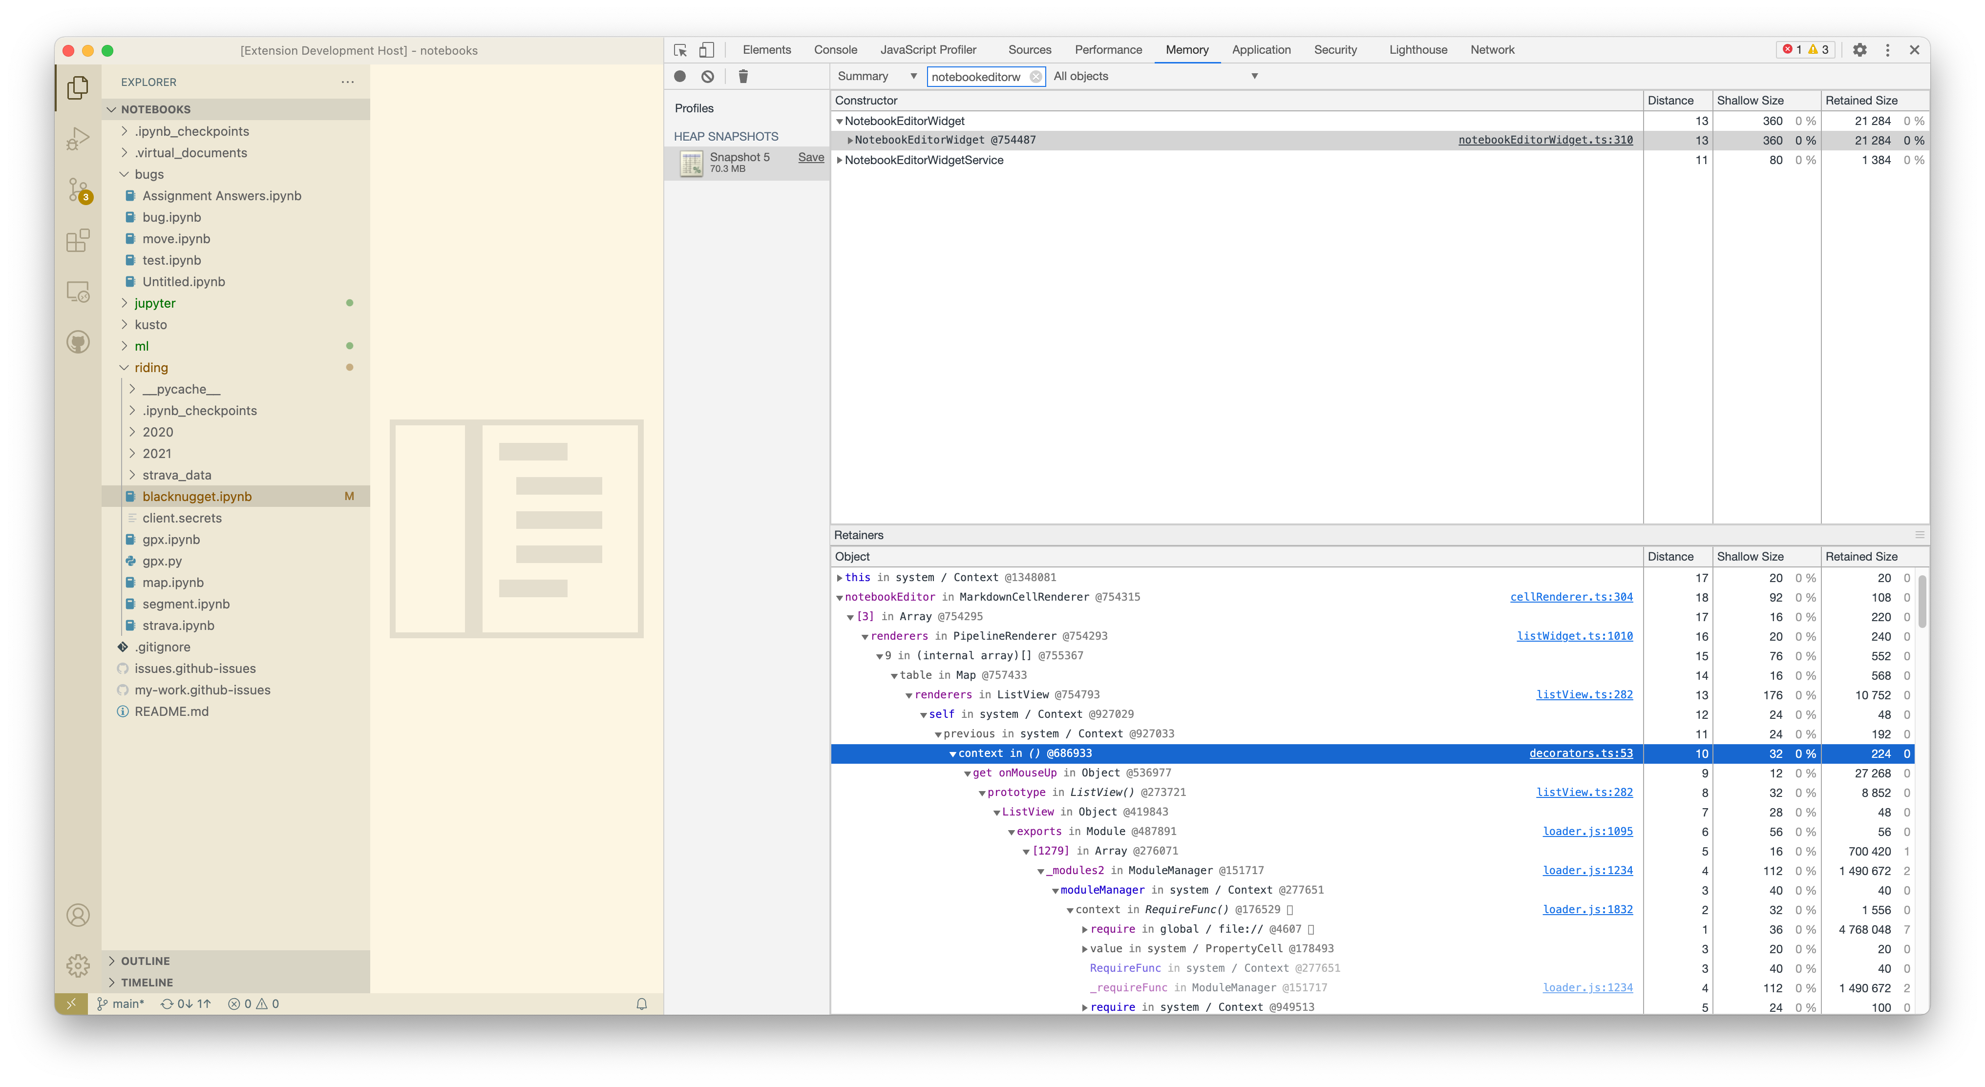Clear all profiles icon
Viewport: 1985px width, 1087px height.
[x=707, y=76]
